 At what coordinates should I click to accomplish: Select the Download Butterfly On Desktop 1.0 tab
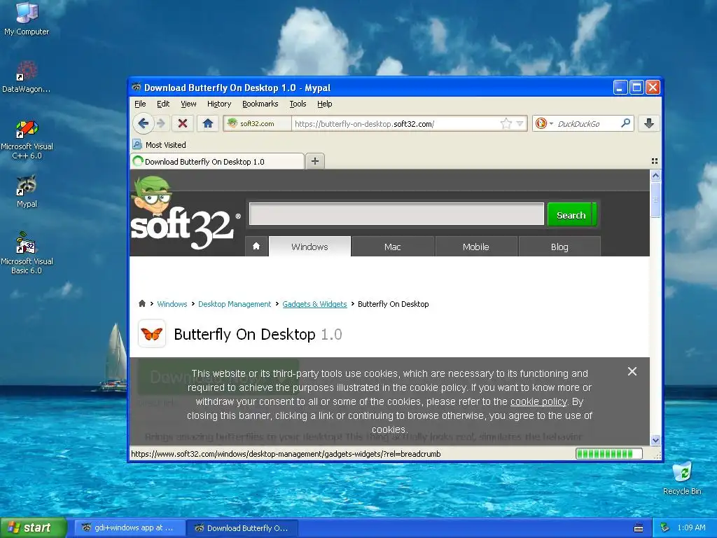218,162
